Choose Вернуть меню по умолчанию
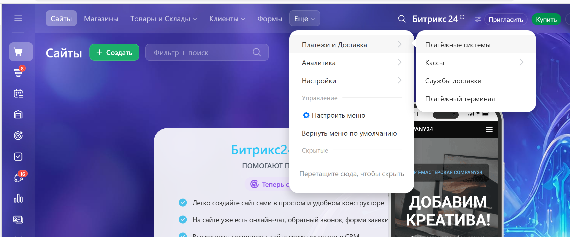This screenshot has width=570, height=237. (352, 133)
